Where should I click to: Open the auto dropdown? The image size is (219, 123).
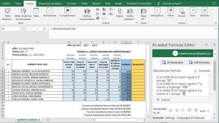pyautogui.click(x=205, y=111)
